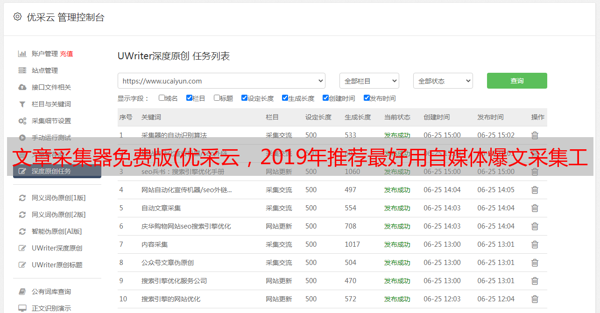The height and width of the screenshot is (313, 600).
Task: Click trash icon for 内容采集 row
Action: click(x=535, y=244)
